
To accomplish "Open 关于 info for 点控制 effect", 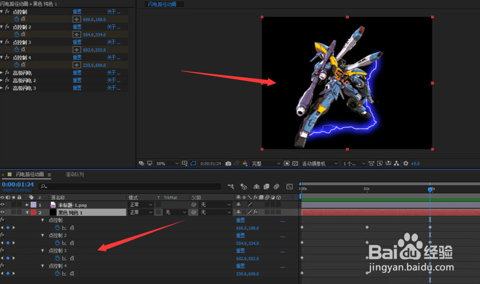I will (114, 11).
